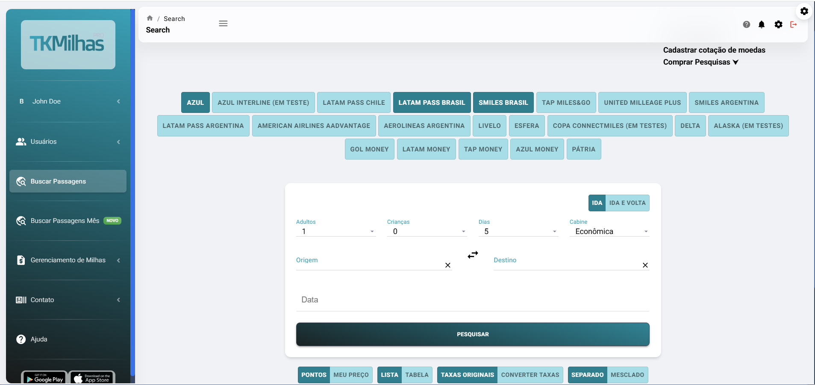Click the blue sidebar scrollbar
The image size is (815, 385).
tap(132, 192)
